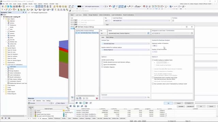Adjust Number of load increments spinner
218x122 pixels.
pos(157,52)
